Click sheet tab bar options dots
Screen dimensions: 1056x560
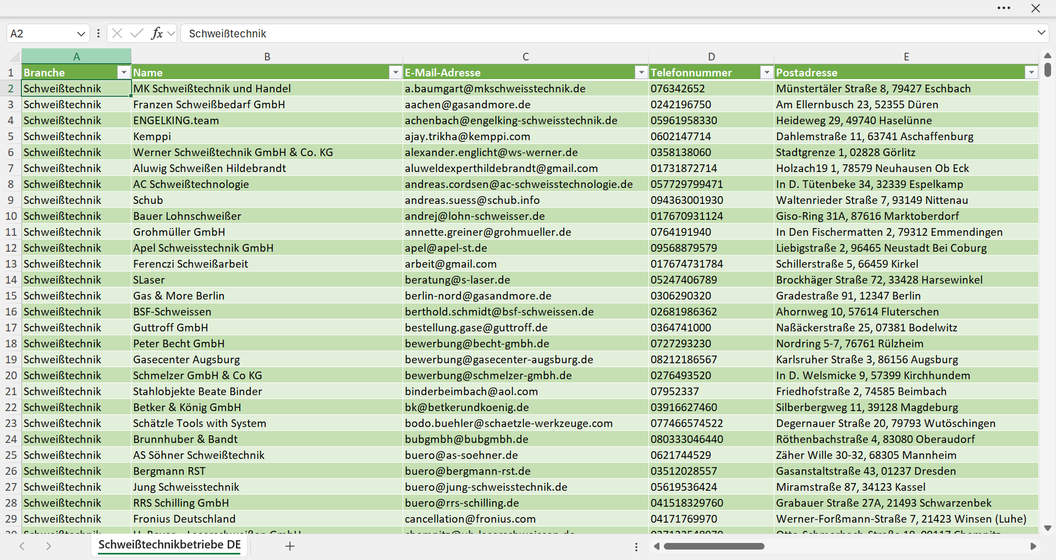point(636,547)
